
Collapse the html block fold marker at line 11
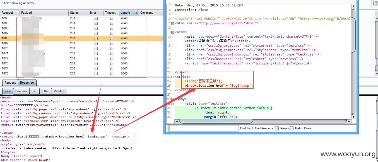[x=172, y=23]
